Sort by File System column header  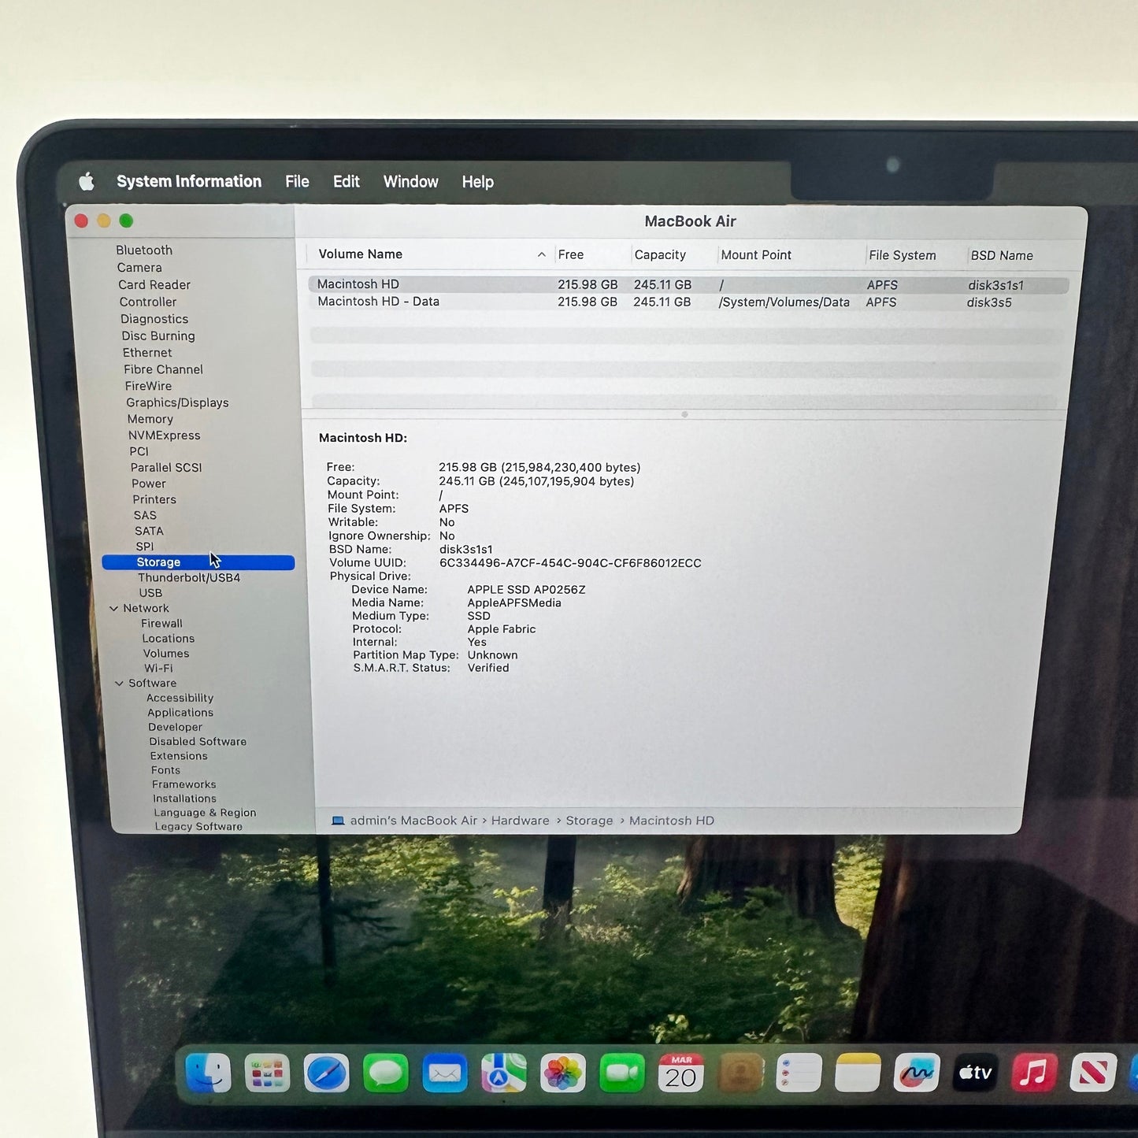903,255
